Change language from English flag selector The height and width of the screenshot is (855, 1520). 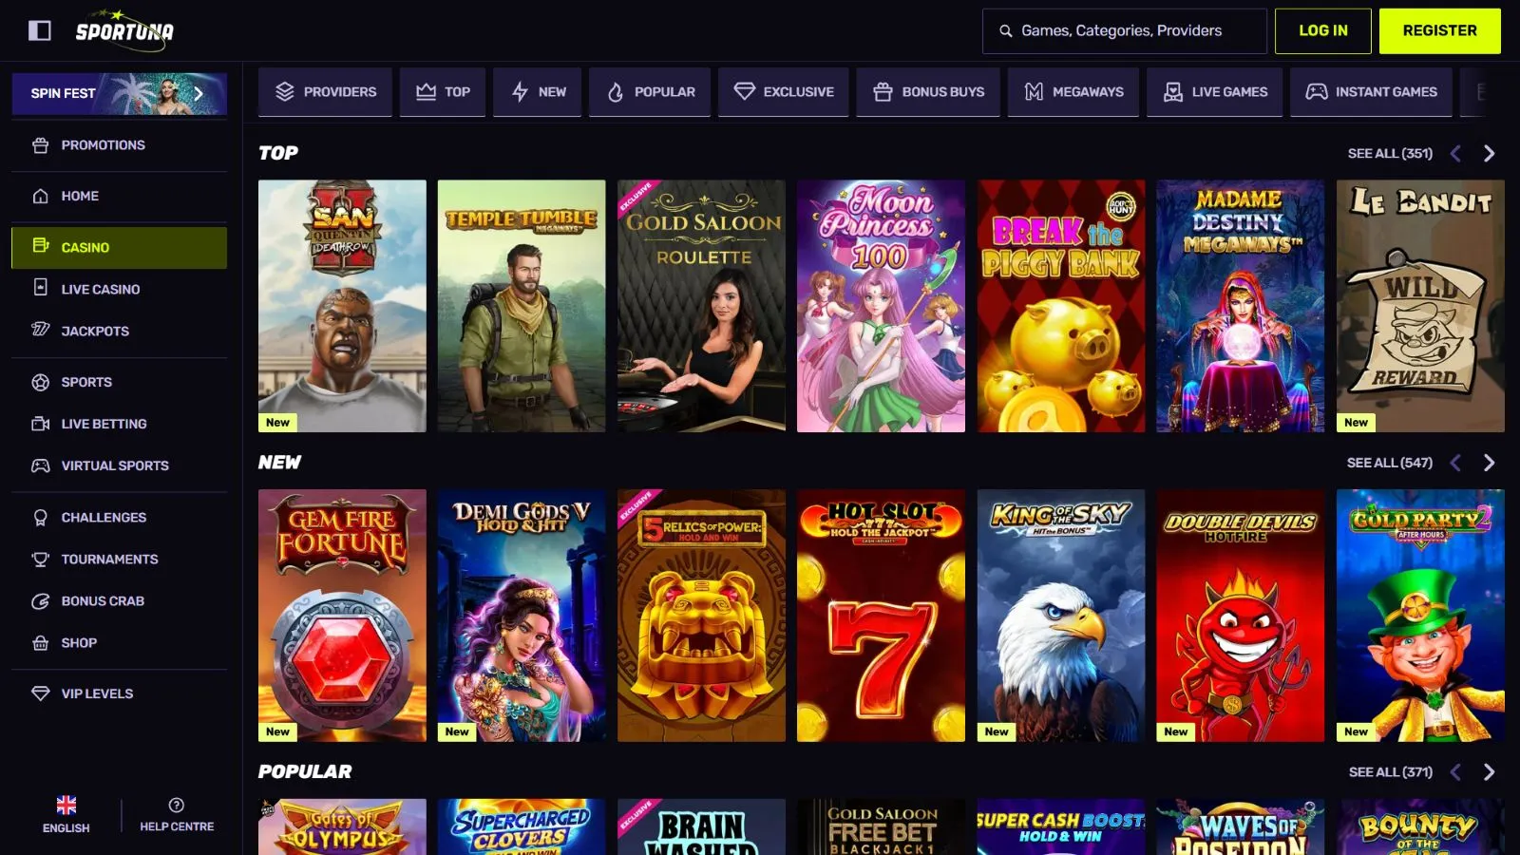tap(66, 806)
